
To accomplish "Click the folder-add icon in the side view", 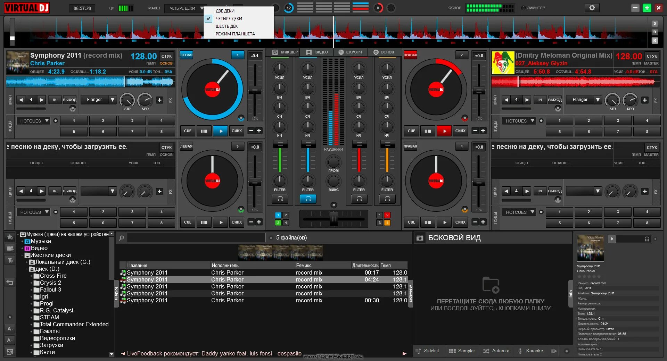I will (491, 285).
